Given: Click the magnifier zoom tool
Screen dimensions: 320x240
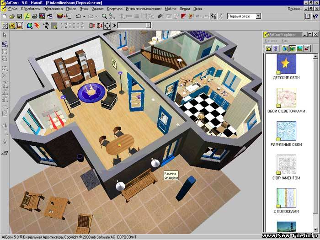Looking at the screenshot, I should [105, 16].
